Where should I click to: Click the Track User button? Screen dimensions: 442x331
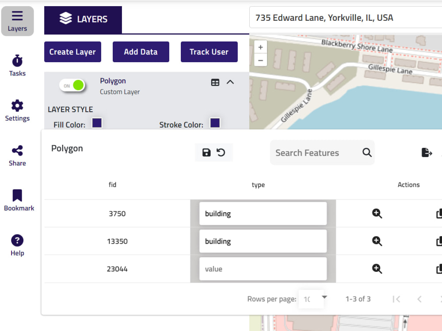(x=209, y=52)
